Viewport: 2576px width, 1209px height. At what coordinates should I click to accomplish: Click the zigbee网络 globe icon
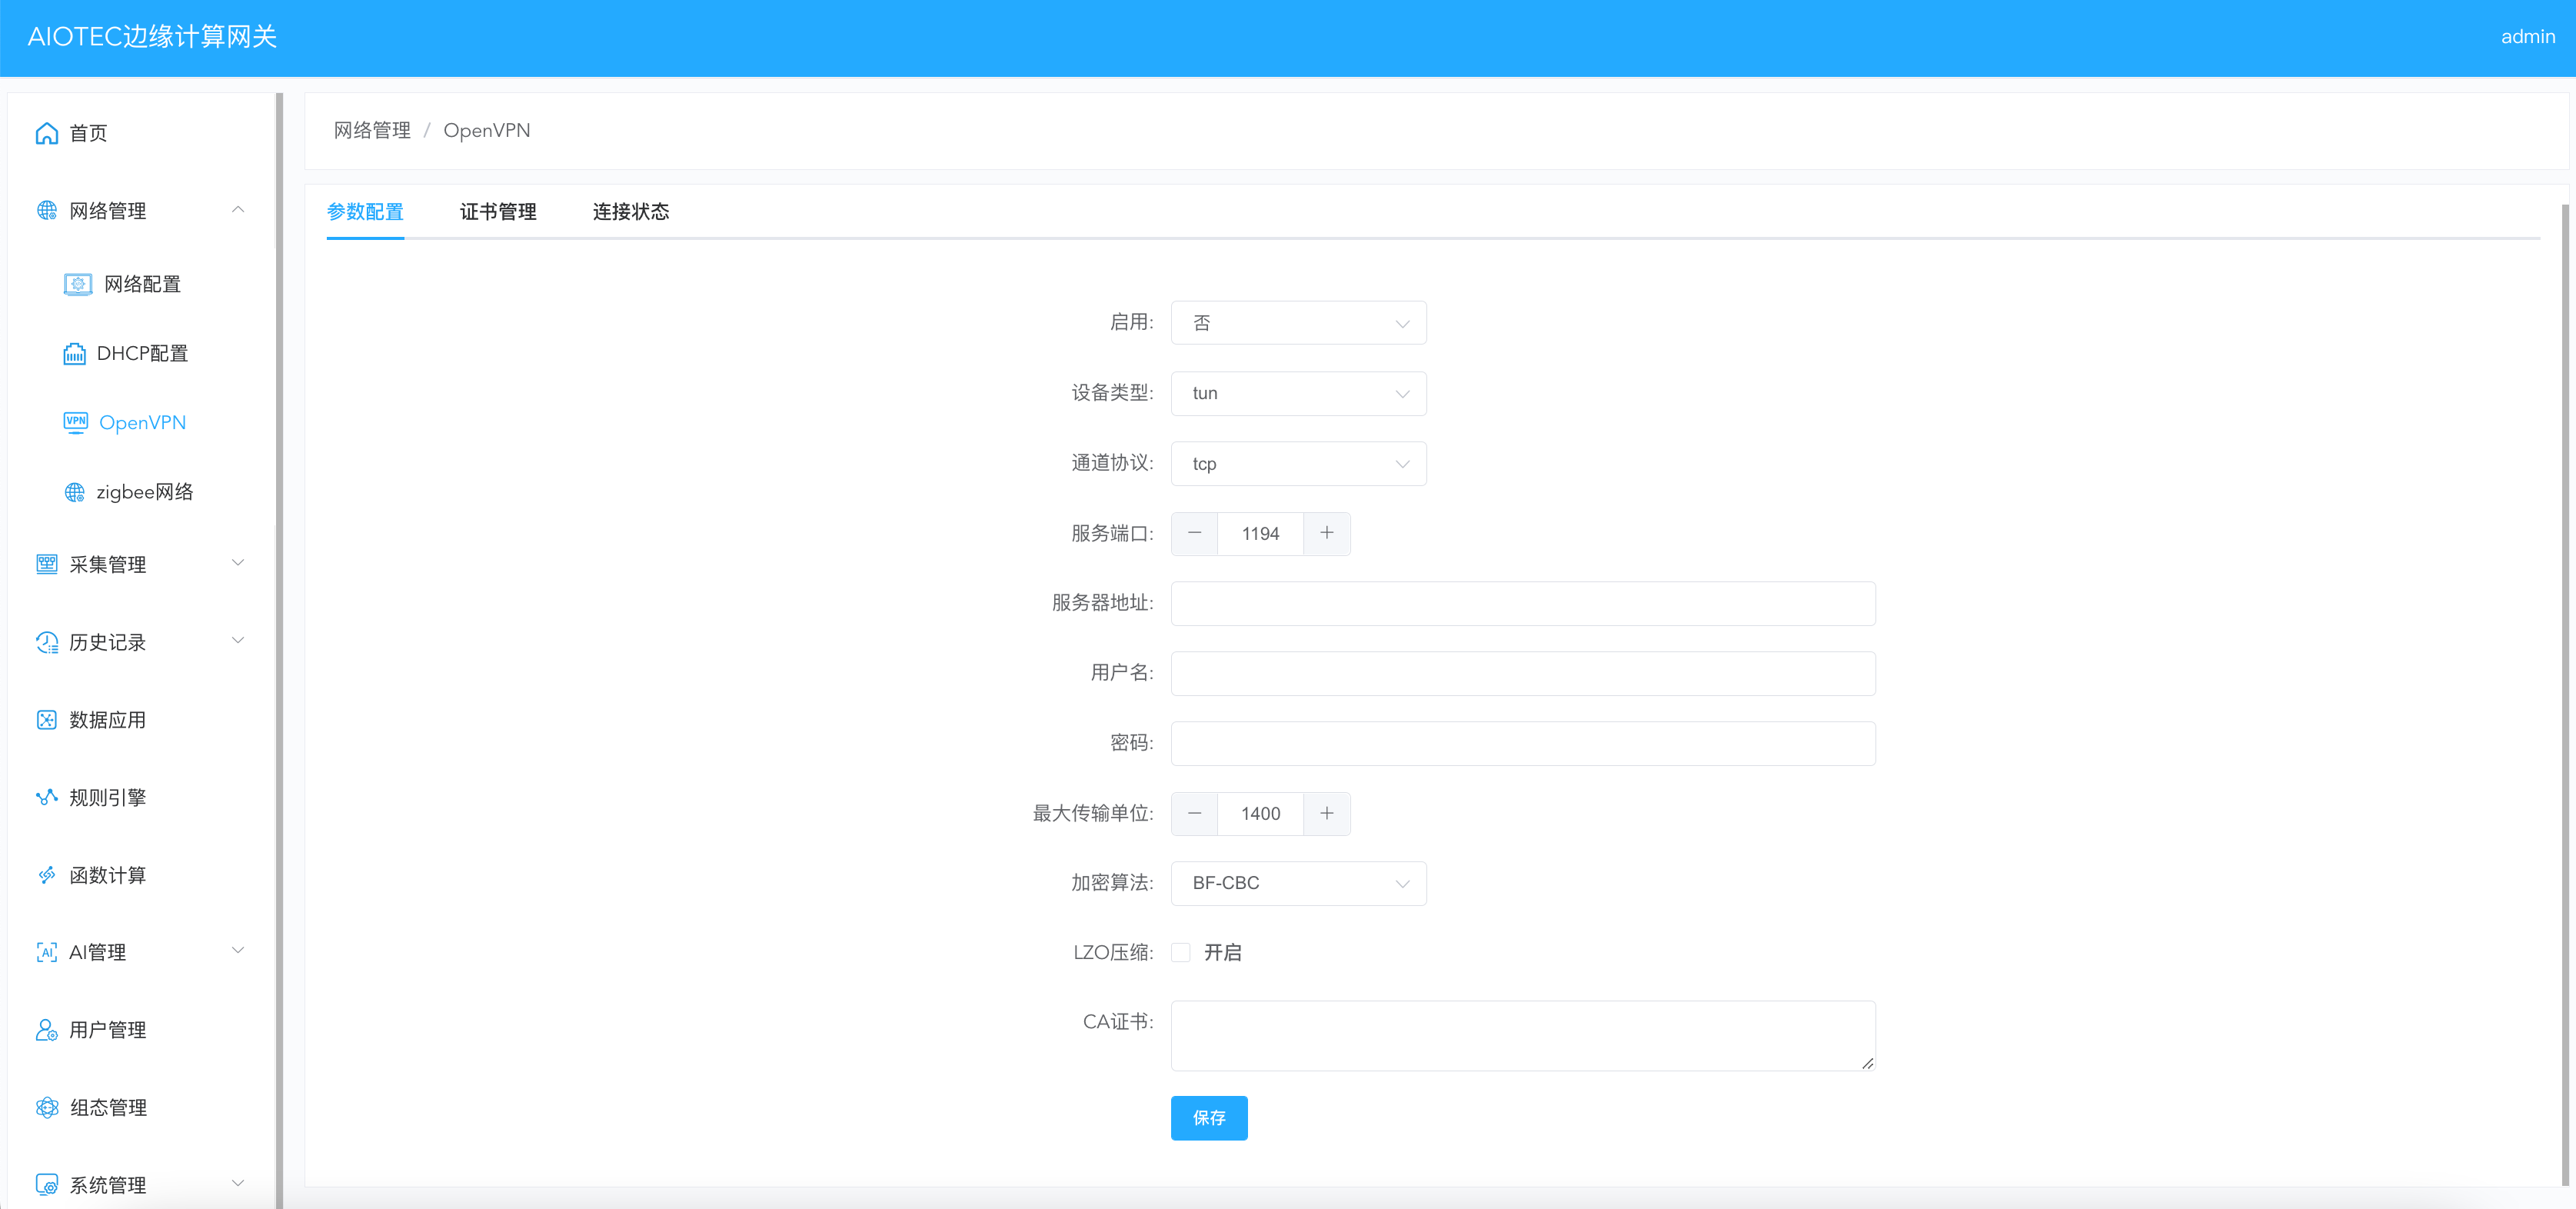[75, 492]
